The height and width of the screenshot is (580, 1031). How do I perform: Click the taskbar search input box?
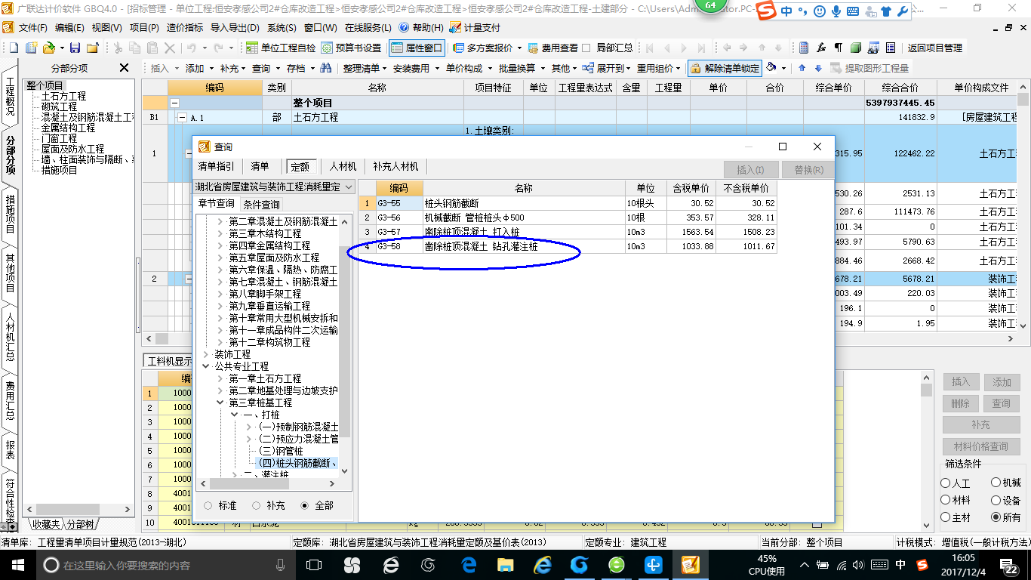click(162, 565)
